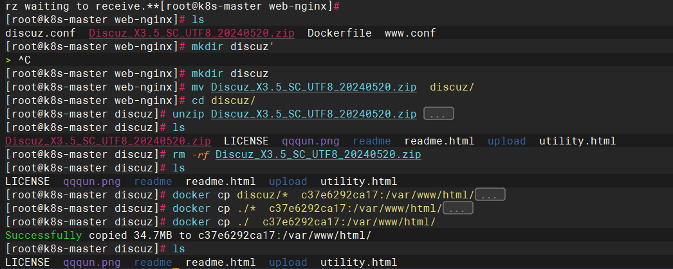Expand the collapsed output after the unzip command

coord(439,114)
